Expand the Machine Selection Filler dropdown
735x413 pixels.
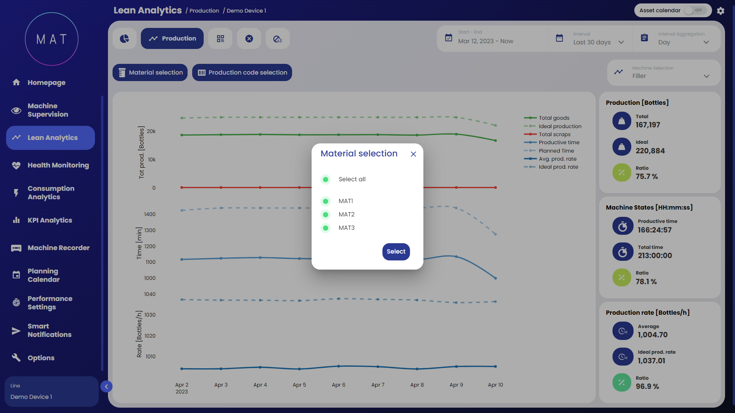(670, 76)
